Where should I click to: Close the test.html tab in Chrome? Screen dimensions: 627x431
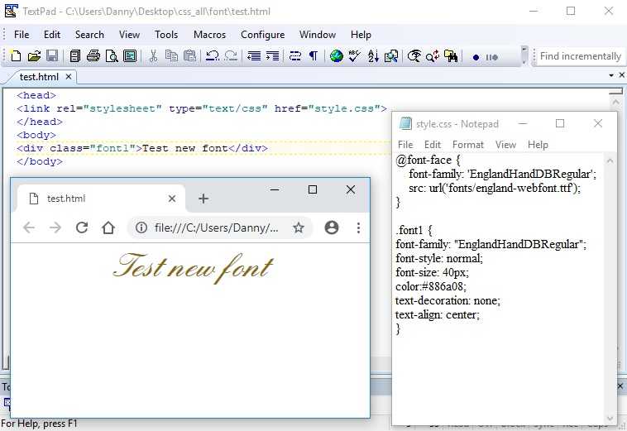tap(172, 199)
